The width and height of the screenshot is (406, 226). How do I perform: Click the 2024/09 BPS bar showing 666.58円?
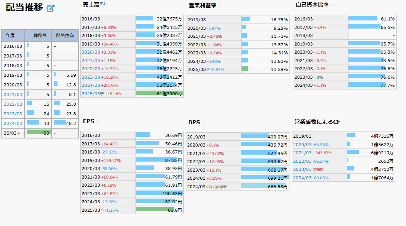pos(255,186)
